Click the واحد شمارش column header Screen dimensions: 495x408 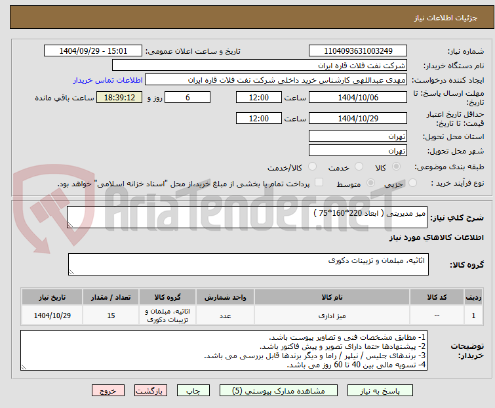point(225,297)
